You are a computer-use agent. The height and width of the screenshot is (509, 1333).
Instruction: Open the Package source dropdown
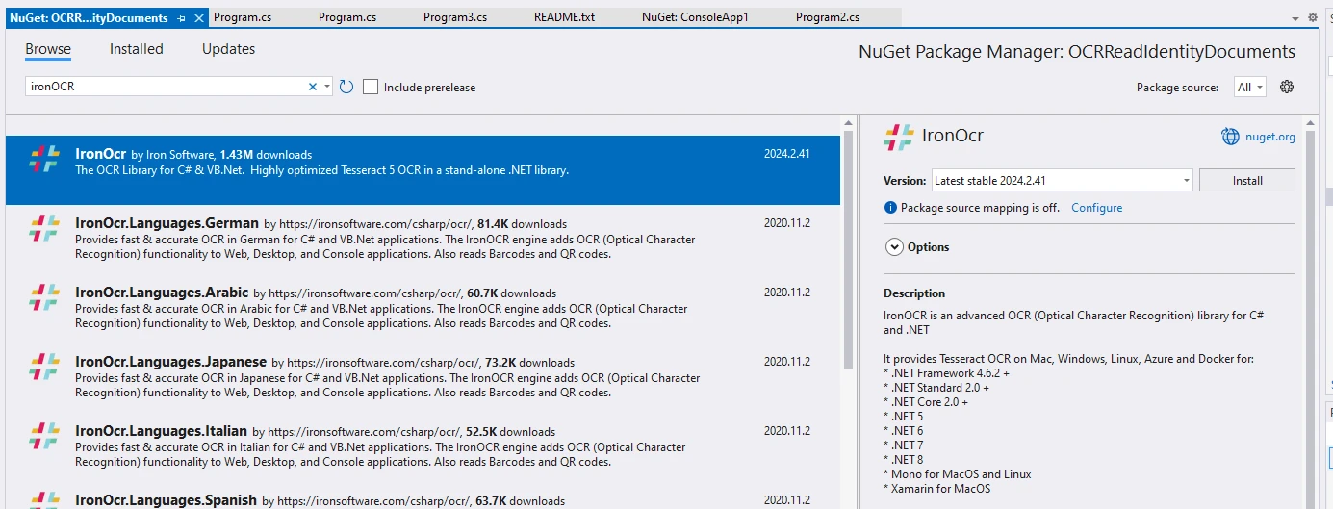click(1250, 87)
